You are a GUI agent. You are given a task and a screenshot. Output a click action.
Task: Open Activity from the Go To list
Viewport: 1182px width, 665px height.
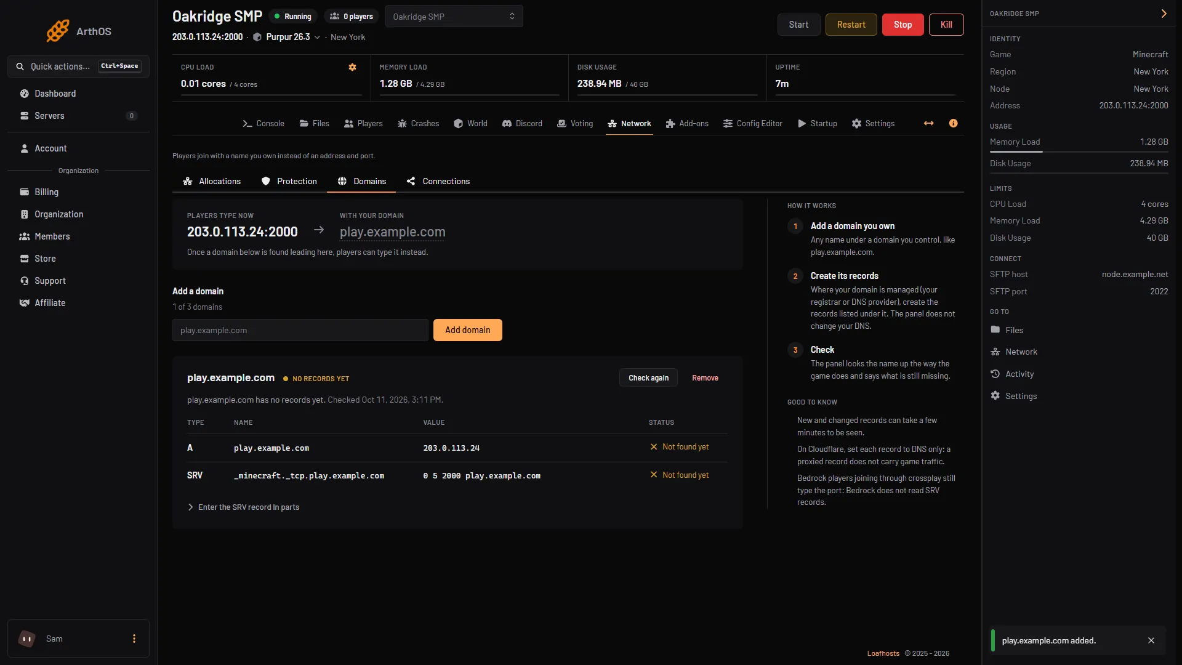[1011, 374]
